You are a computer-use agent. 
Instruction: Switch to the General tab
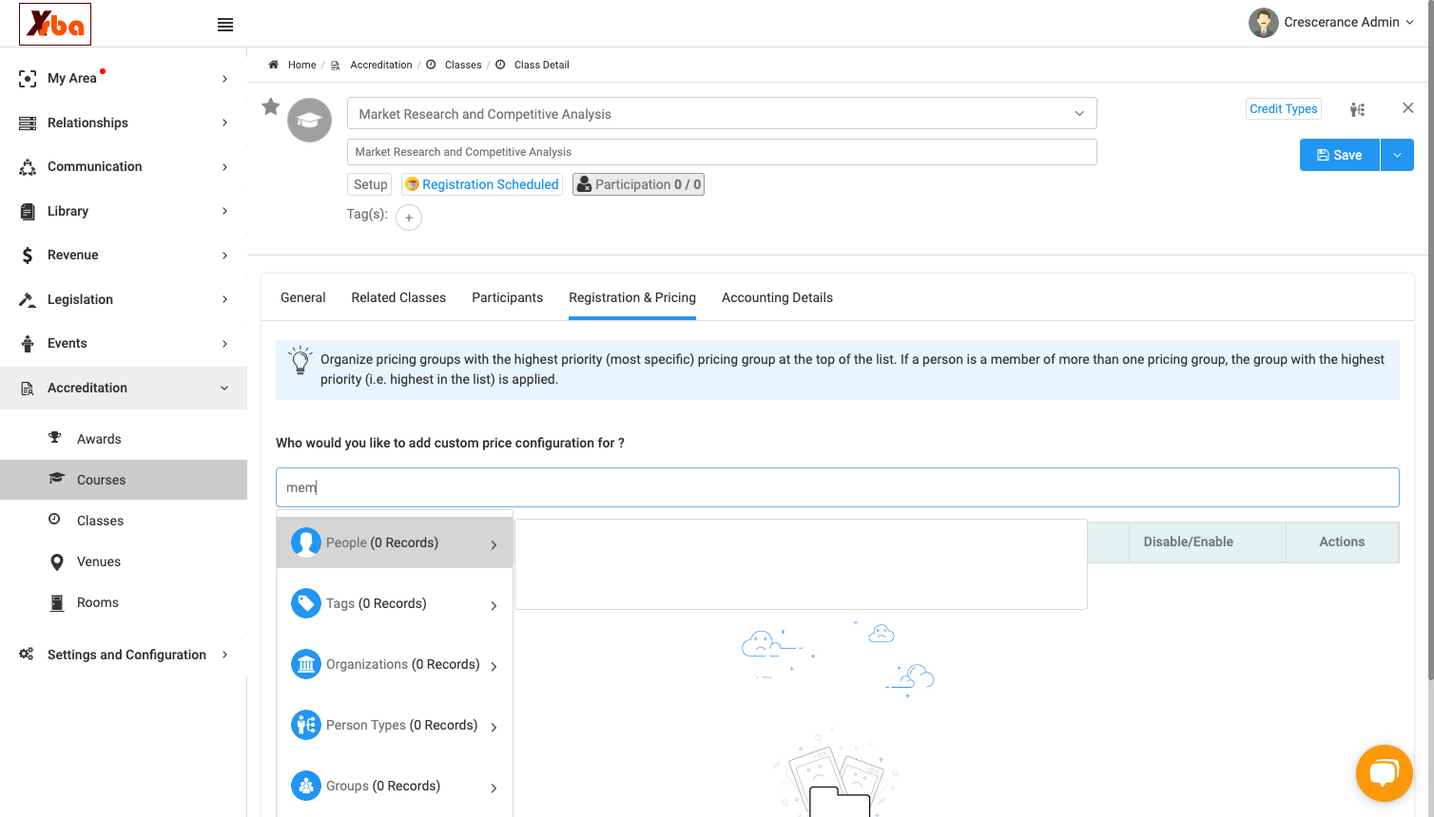point(303,298)
